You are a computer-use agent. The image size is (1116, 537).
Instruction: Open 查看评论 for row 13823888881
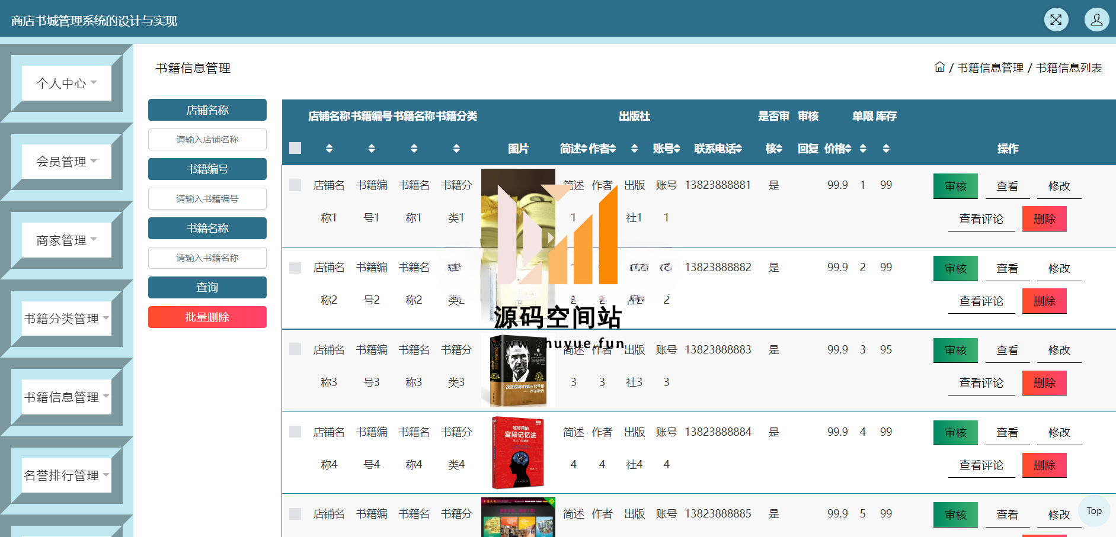981,218
